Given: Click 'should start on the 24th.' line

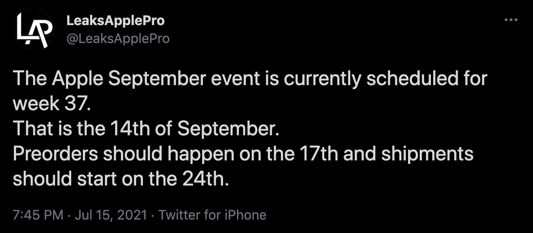Looking at the screenshot, I should click(x=121, y=179).
